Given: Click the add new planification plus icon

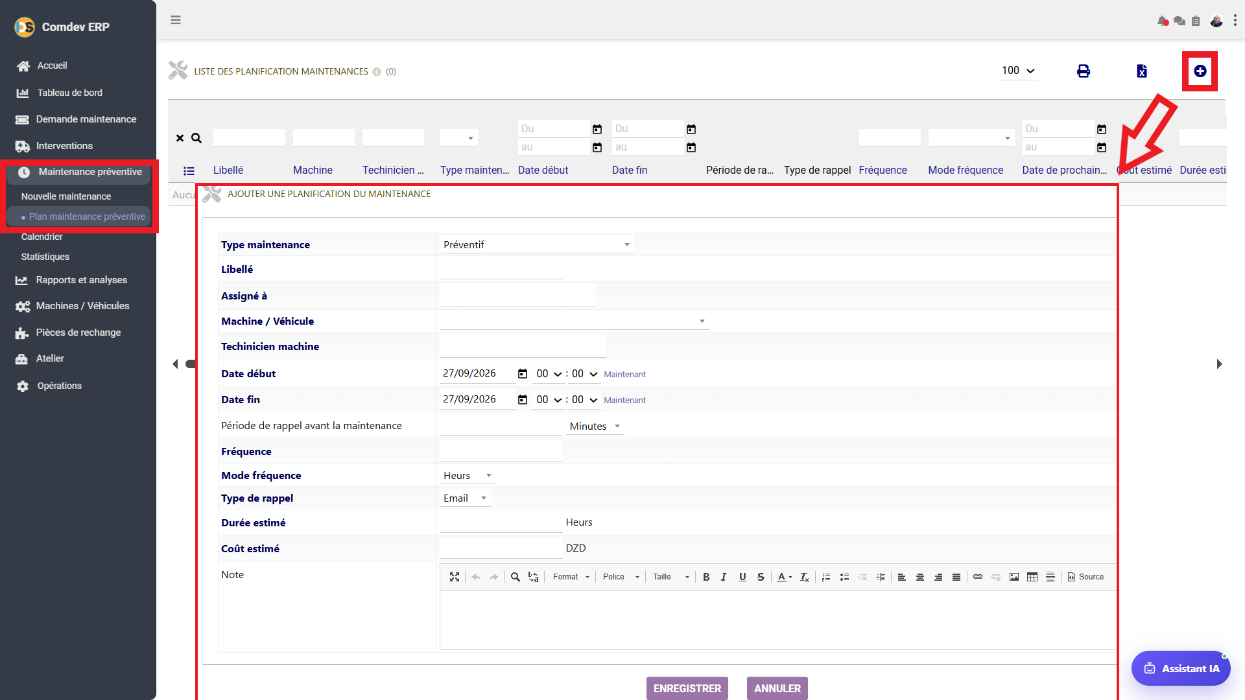Looking at the screenshot, I should 1200,71.
